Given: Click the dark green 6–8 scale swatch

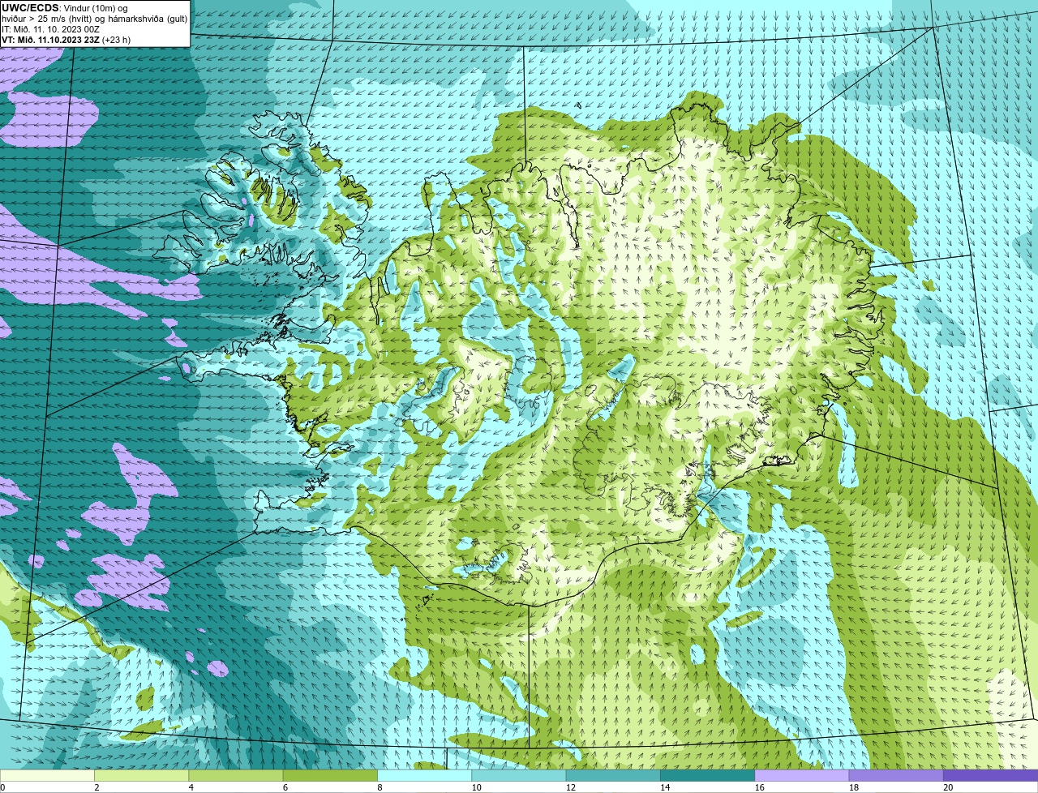Looking at the screenshot, I should (330, 776).
